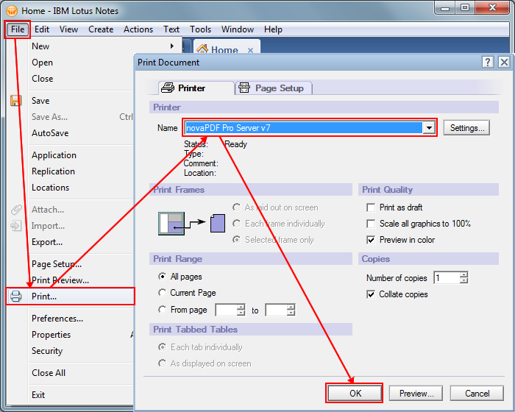The height and width of the screenshot is (412, 515).
Task: Choose Export... from the File menu
Action: tap(47, 242)
